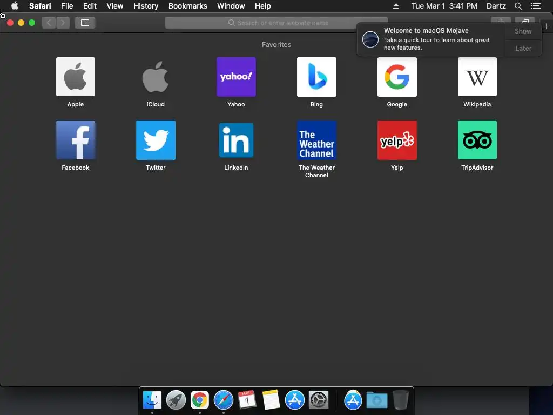Image resolution: width=553 pixels, height=415 pixels.
Task: Go back with the back arrow
Action: coord(49,23)
